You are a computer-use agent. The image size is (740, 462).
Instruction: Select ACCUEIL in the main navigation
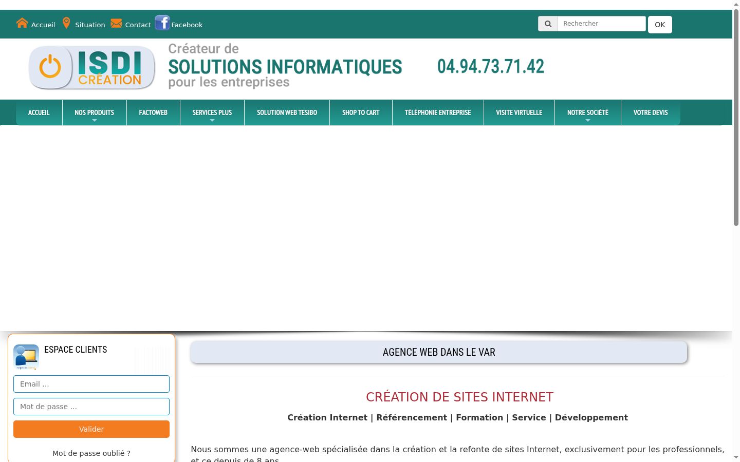coord(39,112)
